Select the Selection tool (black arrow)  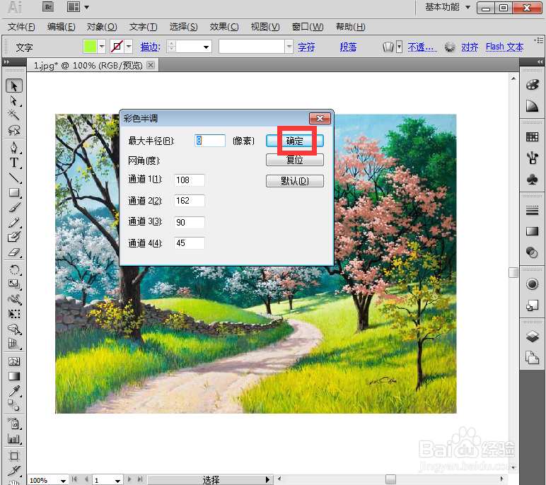[14, 86]
